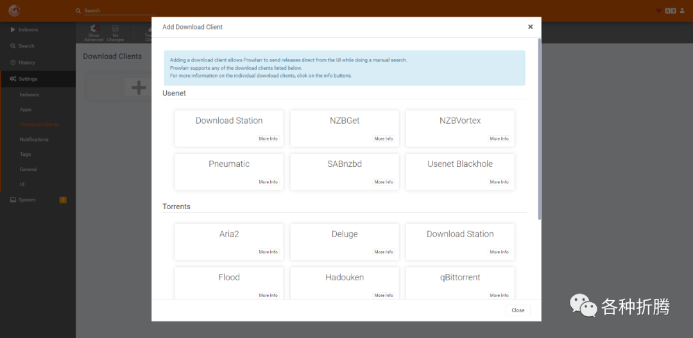
Task: Click the language translate icon in header
Action: coord(671,11)
